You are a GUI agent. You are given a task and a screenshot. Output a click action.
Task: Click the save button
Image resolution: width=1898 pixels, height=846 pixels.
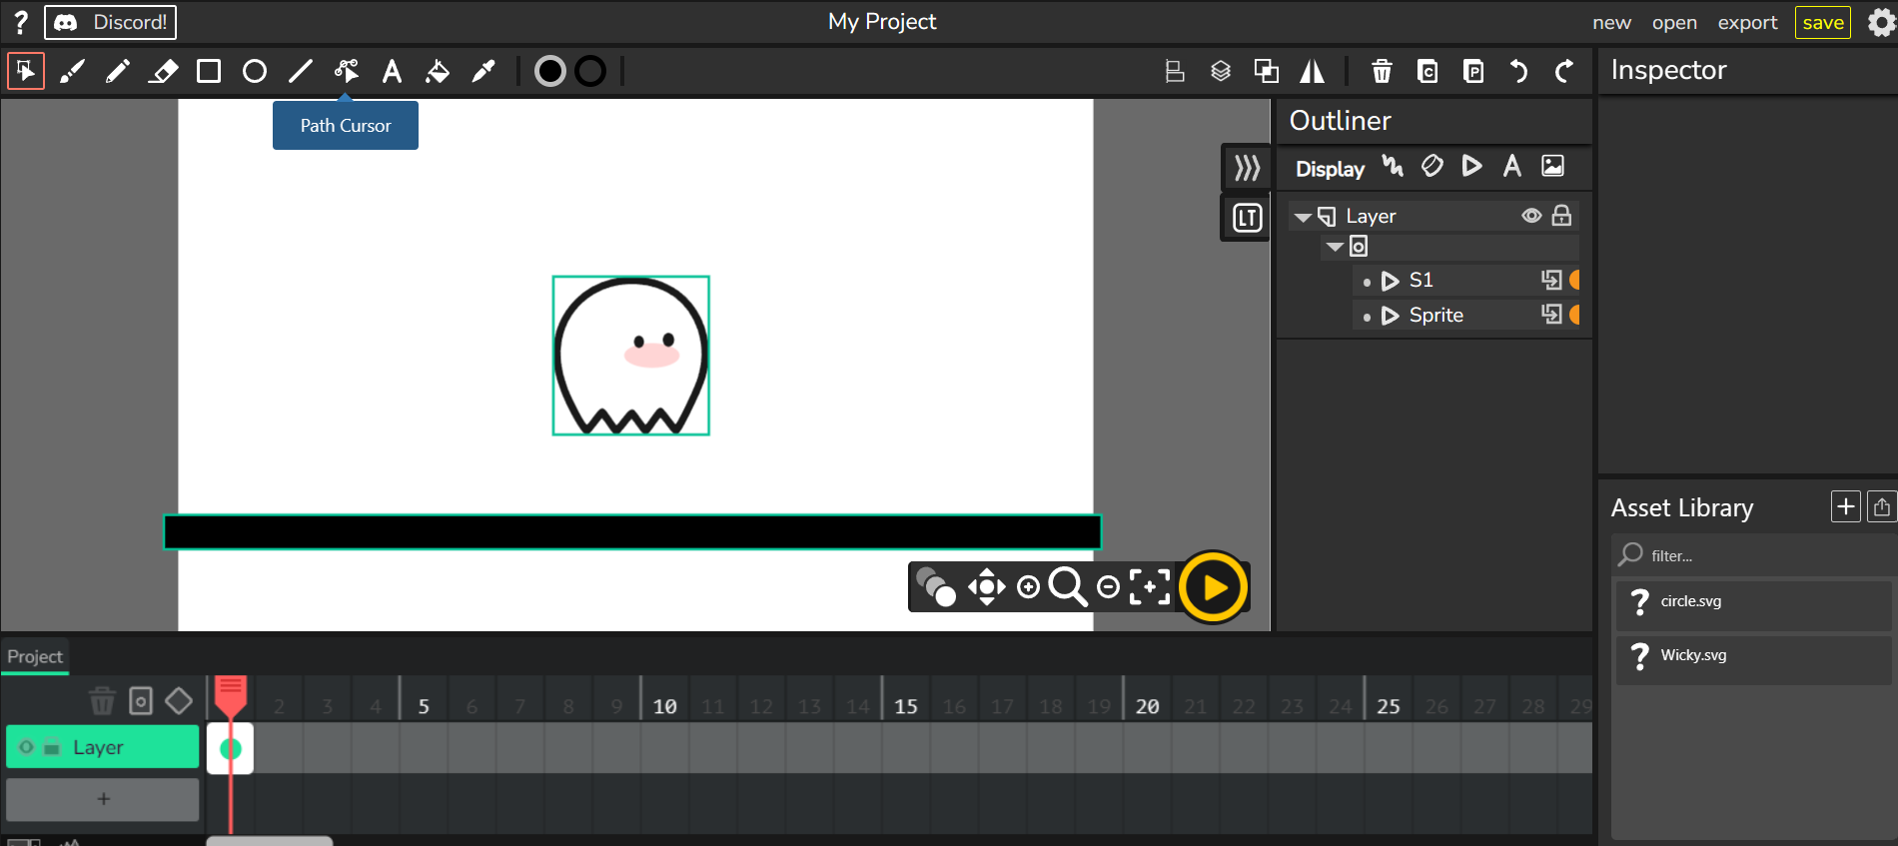tap(1822, 22)
